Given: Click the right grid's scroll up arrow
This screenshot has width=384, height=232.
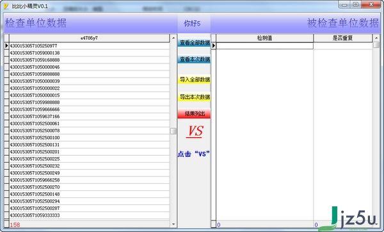Looking at the screenshot, I should 376,38.
